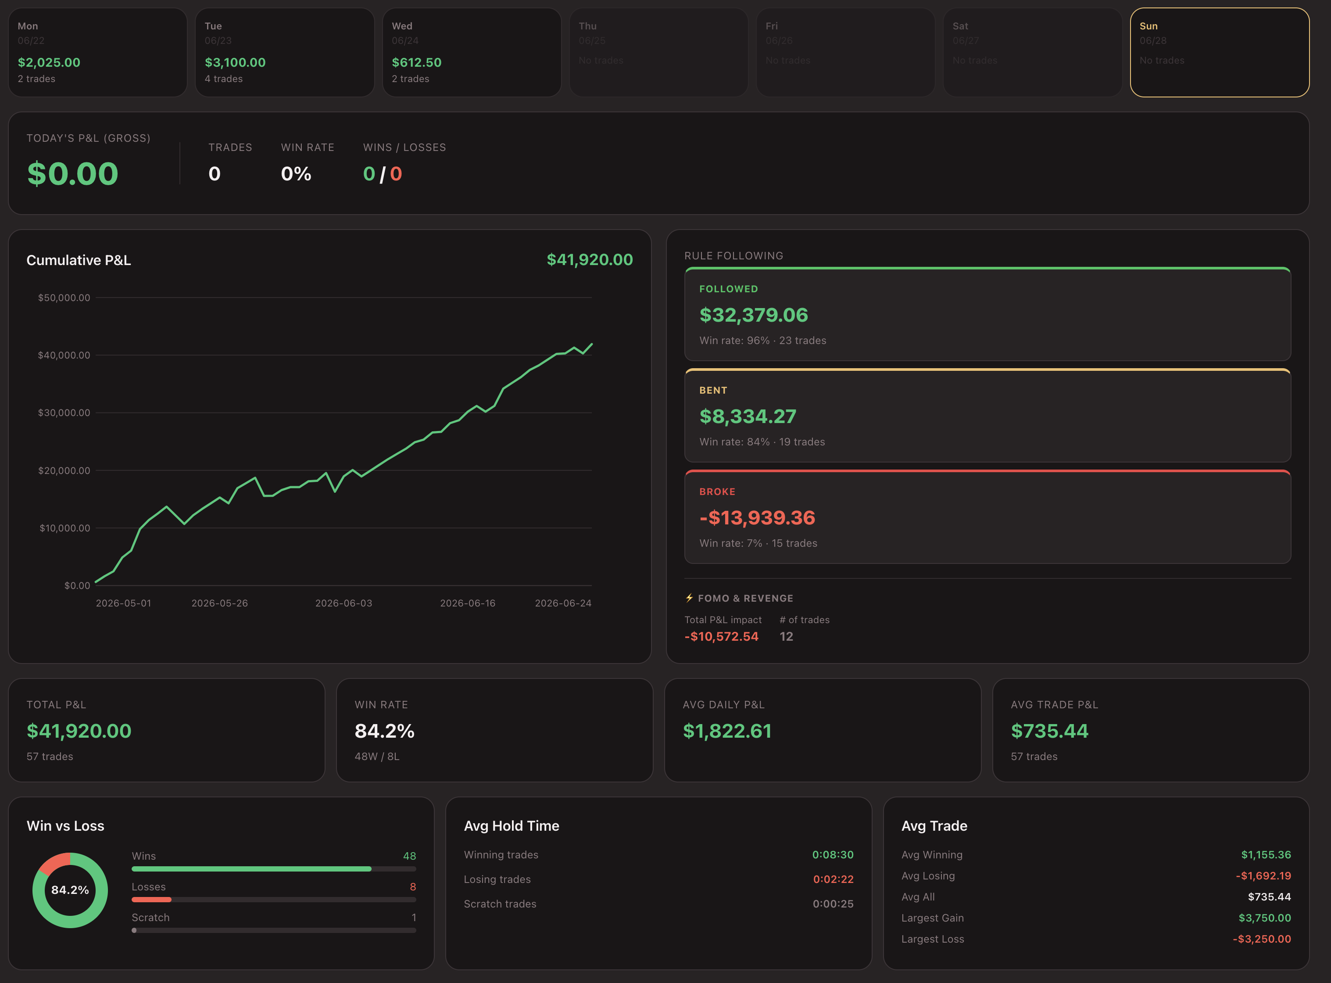Open the Followed rule card
1331x983 pixels.
tap(988, 314)
